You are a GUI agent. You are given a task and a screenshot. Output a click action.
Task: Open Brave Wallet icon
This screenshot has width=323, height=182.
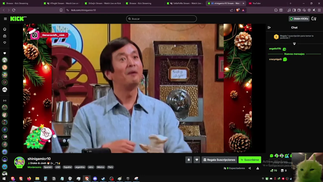pos(299,10)
